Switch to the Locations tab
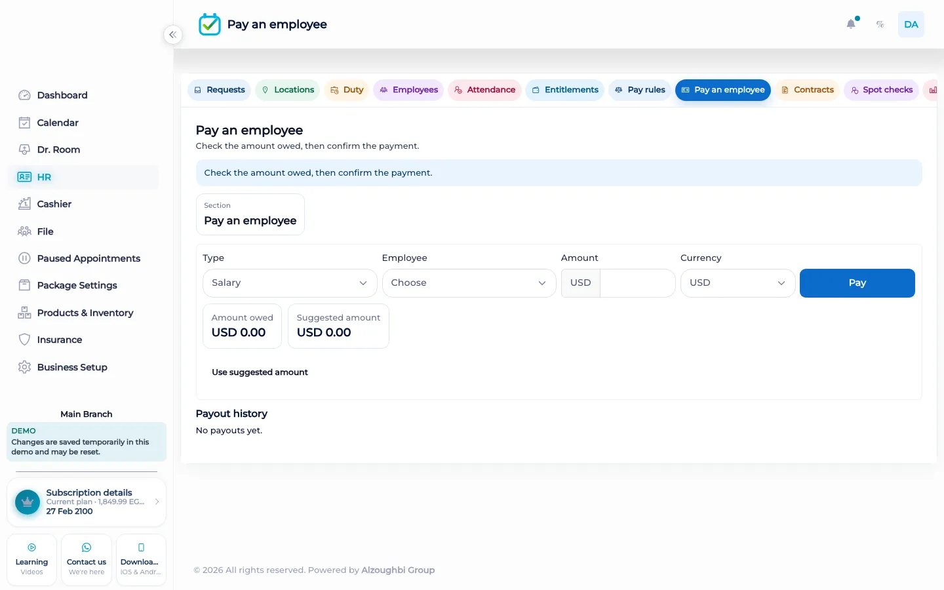This screenshot has height=590, width=944. (287, 90)
